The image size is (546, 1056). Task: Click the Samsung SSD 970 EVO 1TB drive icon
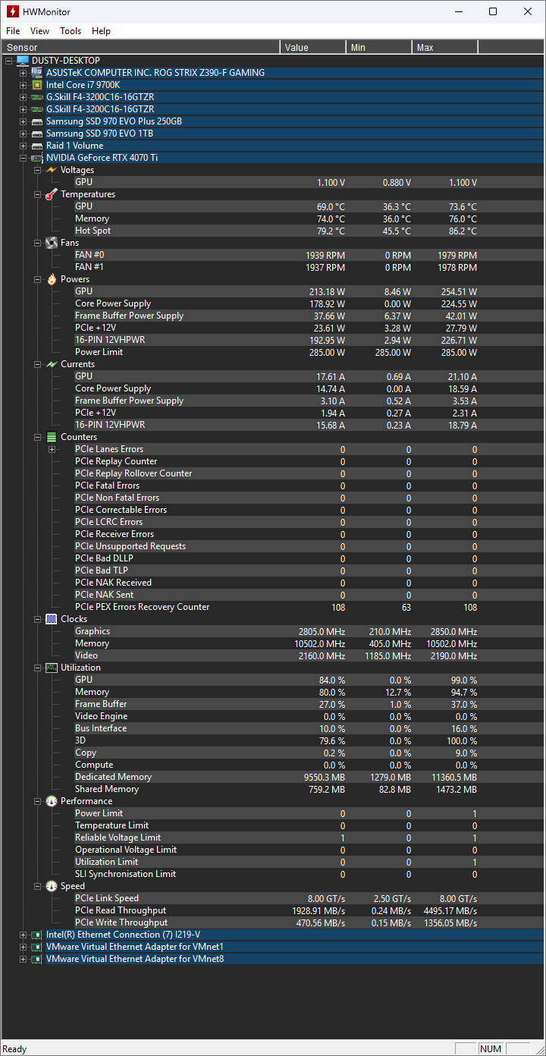tap(37, 134)
